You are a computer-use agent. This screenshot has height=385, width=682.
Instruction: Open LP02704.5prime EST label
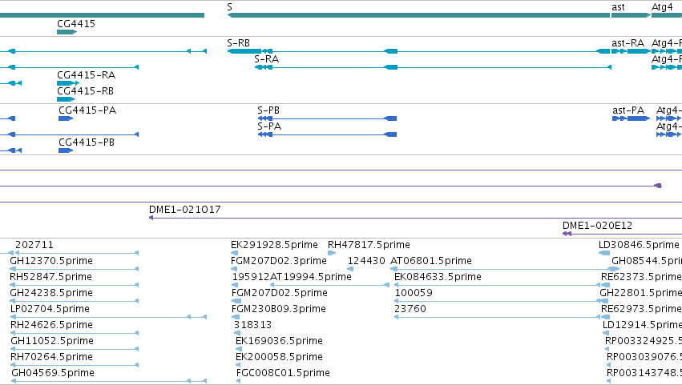[x=50, y=309]
